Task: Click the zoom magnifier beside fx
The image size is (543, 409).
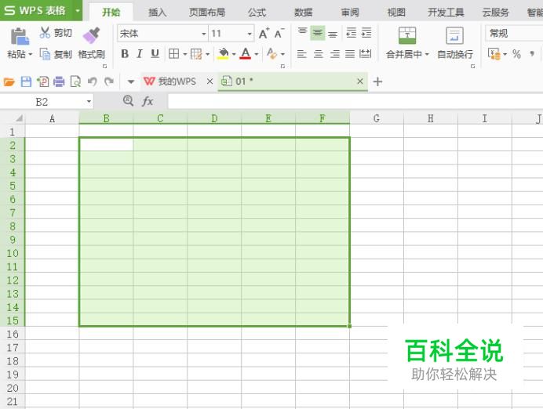Action: (x=128, y=101)
